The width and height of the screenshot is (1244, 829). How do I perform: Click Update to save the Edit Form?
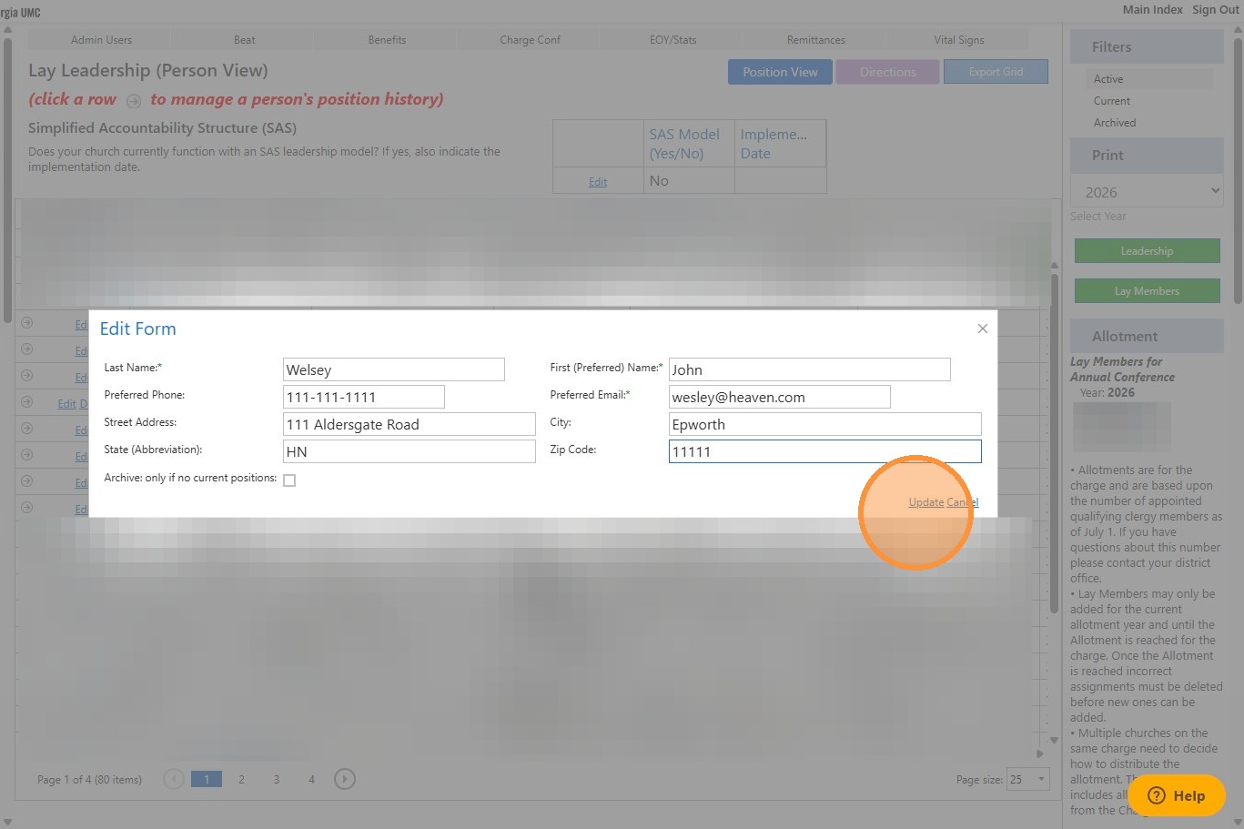point(926,502)
